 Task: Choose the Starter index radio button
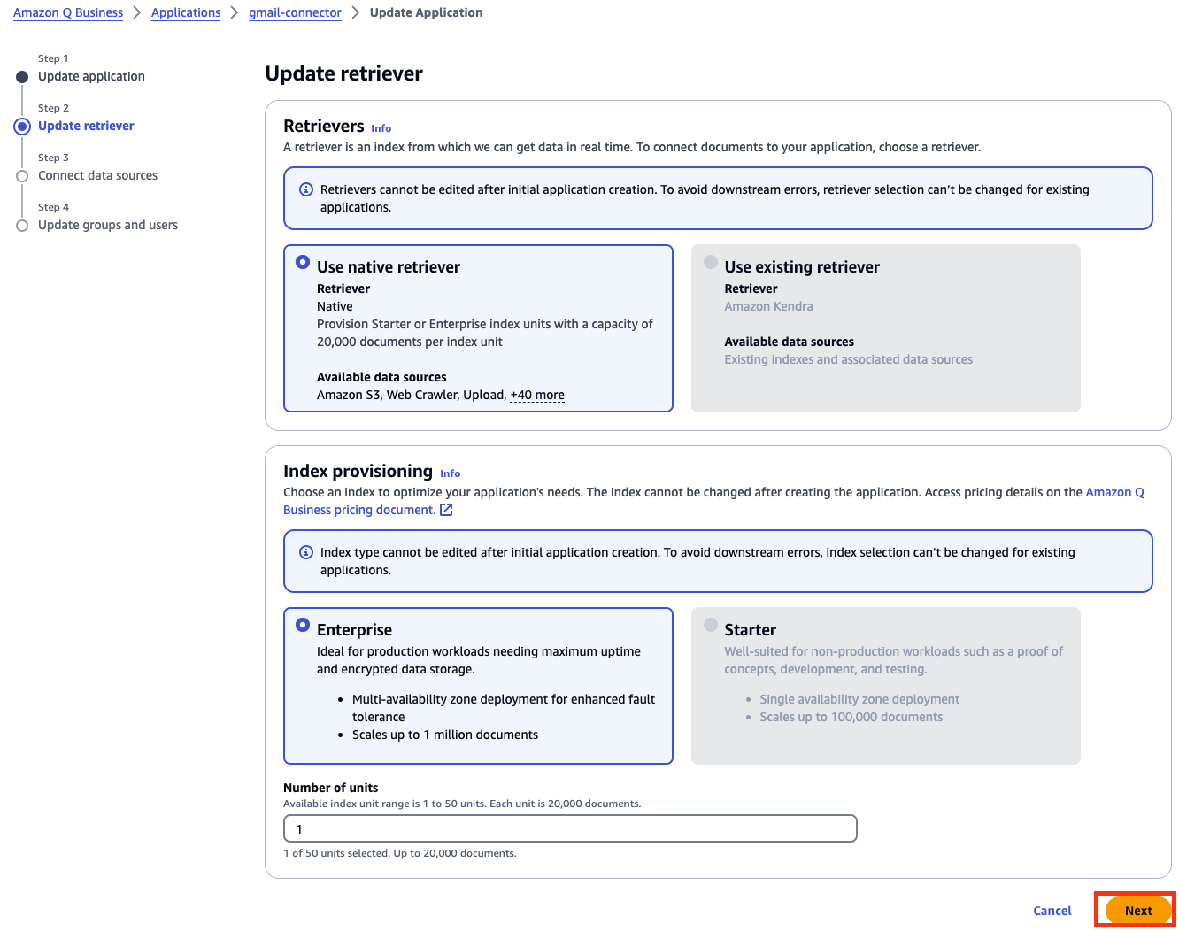pyautogui.click(x=710, y=625)
